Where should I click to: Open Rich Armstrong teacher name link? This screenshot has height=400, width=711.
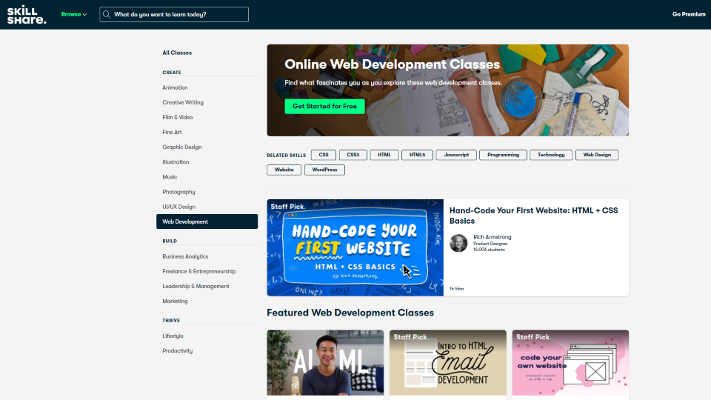point(492,237)
